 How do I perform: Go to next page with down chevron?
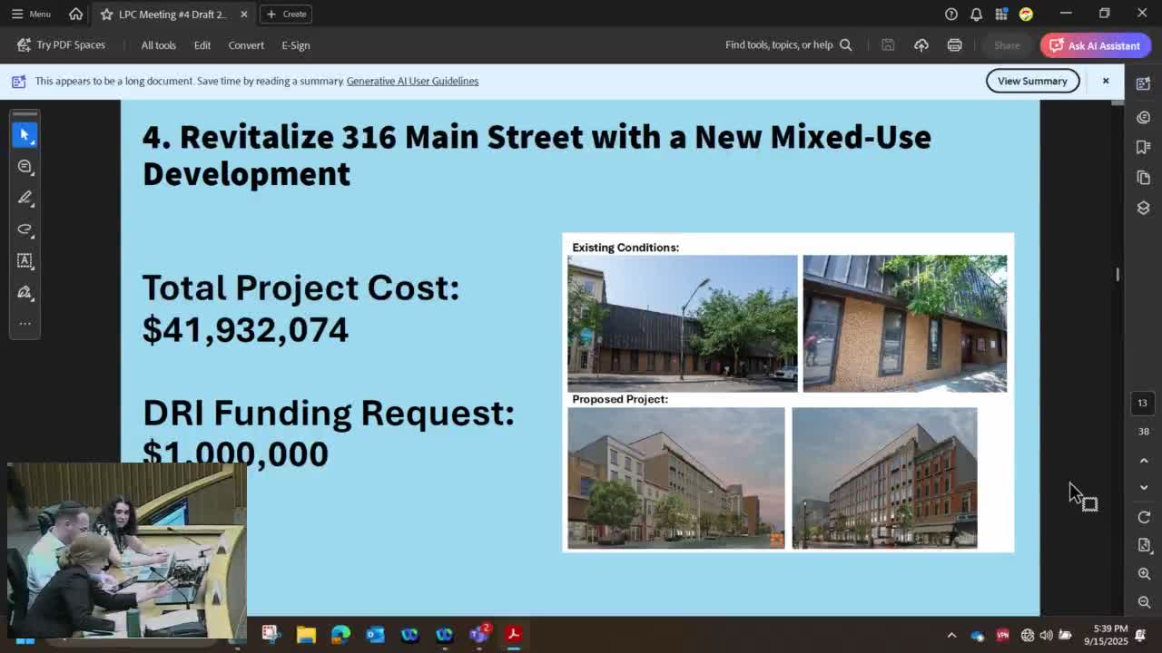[x=1144, y=488]
